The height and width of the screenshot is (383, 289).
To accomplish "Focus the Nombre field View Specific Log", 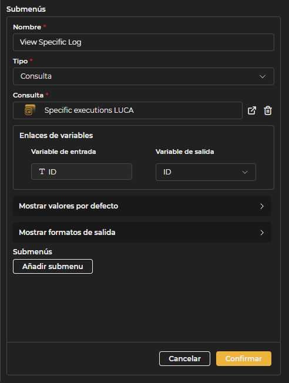I will click(x=143, y=42).
